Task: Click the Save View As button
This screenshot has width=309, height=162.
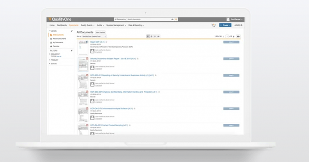Action: (100, 33)
